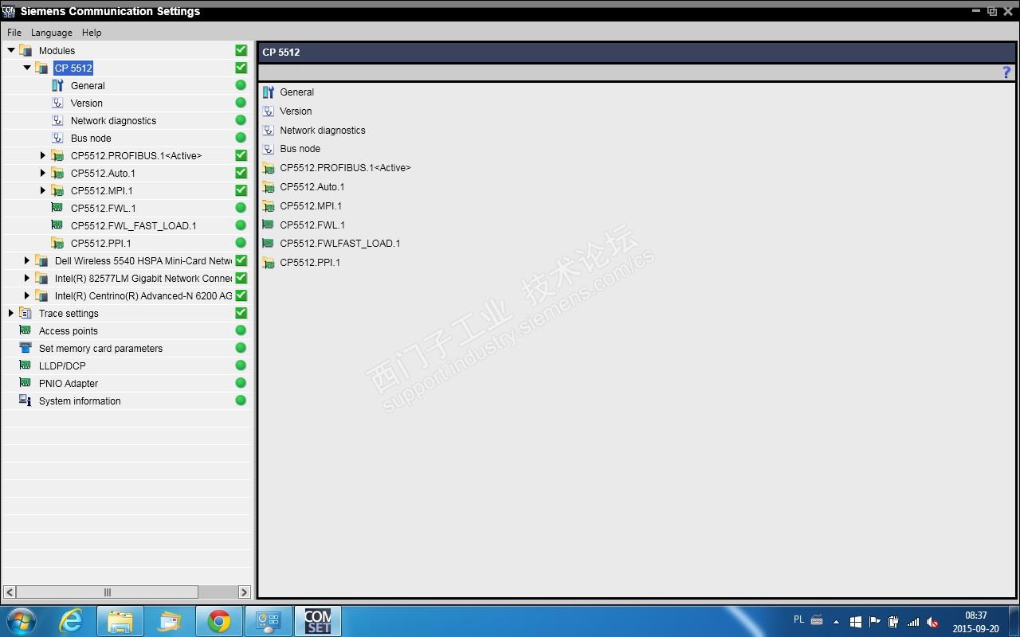Image resolution: width=1020 pixels, height=637 pixels.
Task: Select CP 5512 in the module tree
Action: tap(73, 68)
